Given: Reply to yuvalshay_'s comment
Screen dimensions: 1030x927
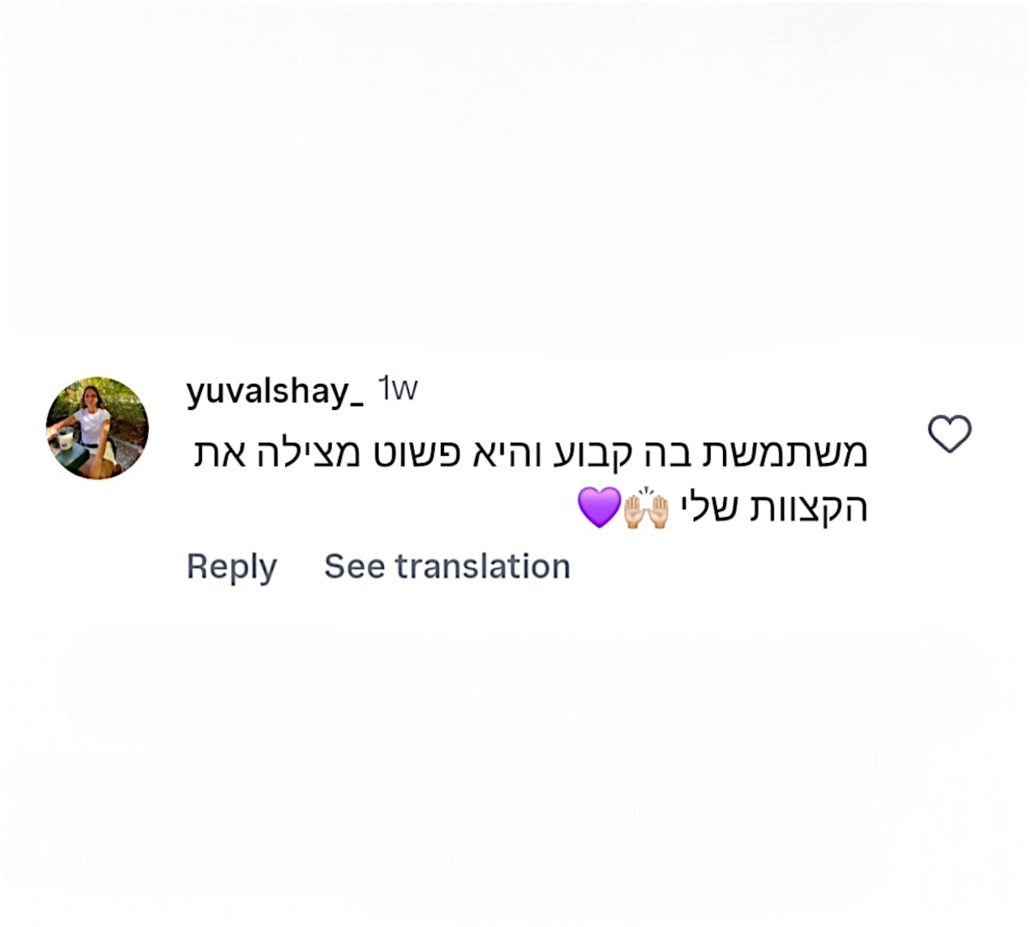Looking at the screenshot, I should pyautogui.click(x=231, y=567).
